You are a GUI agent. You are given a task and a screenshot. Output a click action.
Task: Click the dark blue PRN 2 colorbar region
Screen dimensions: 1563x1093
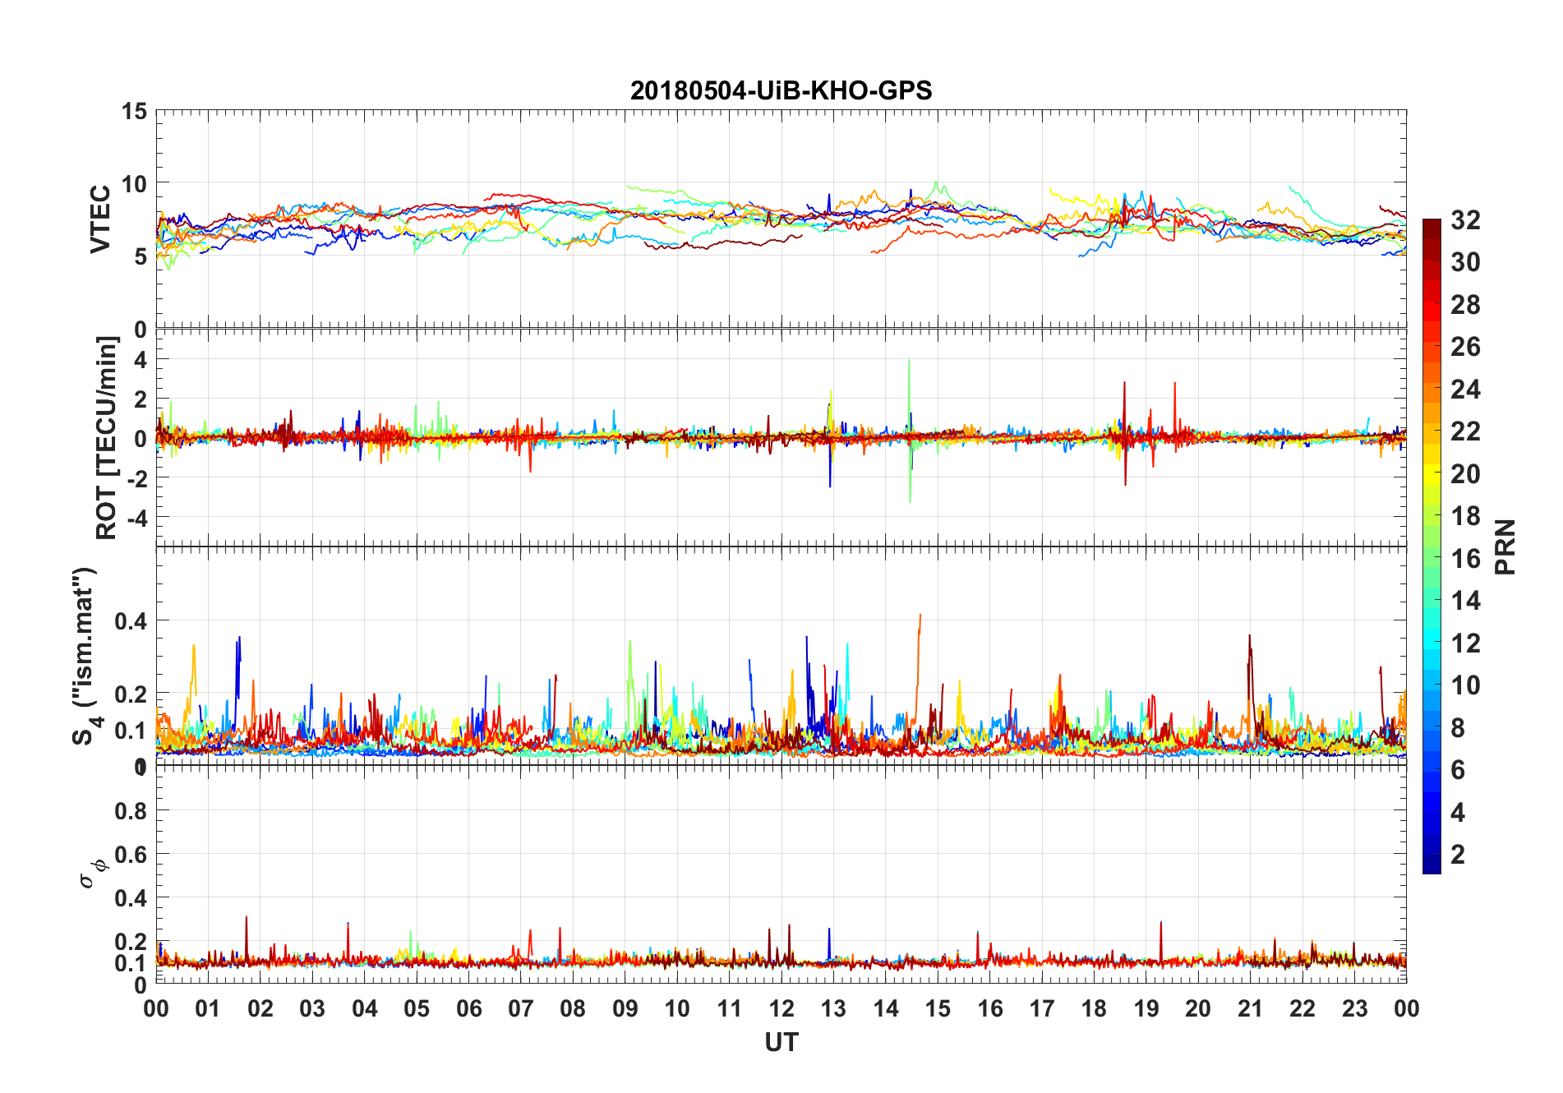click(1432, 855)
